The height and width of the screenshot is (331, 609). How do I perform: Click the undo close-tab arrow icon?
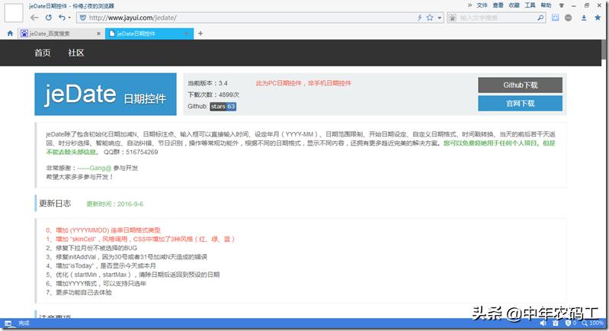(63, 18)
